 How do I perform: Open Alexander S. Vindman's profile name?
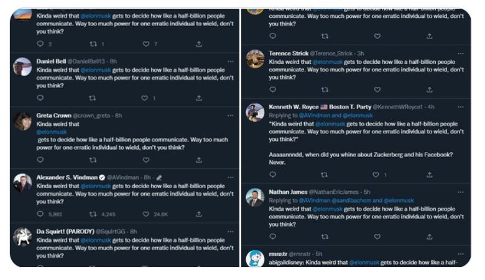click(62, 177)
